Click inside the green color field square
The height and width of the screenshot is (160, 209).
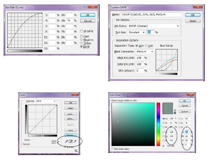(133, 124)
